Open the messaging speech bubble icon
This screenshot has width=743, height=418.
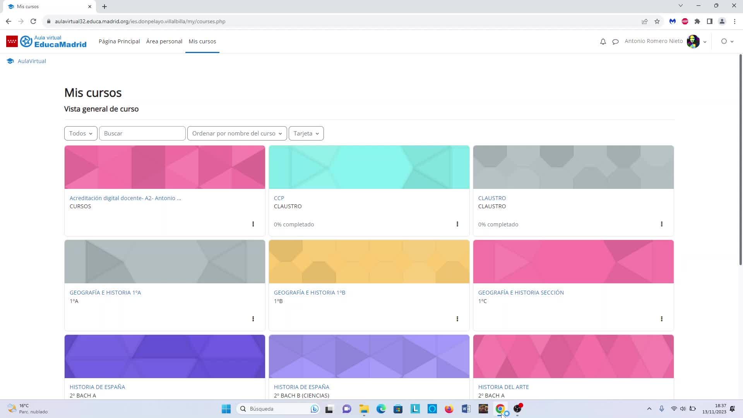[x=615, y=41]
